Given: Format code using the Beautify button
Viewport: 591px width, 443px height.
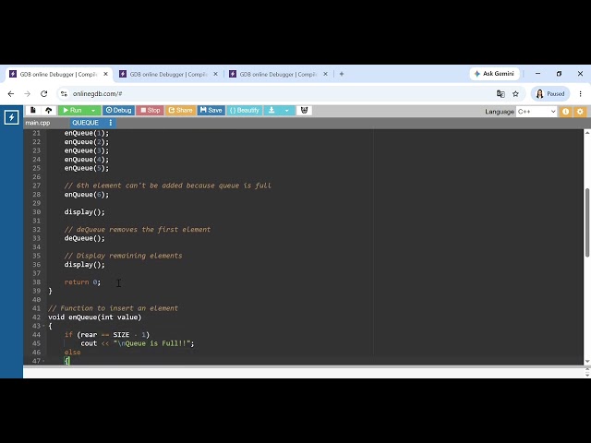Looking at the screenshot, I should coord(244,110).
